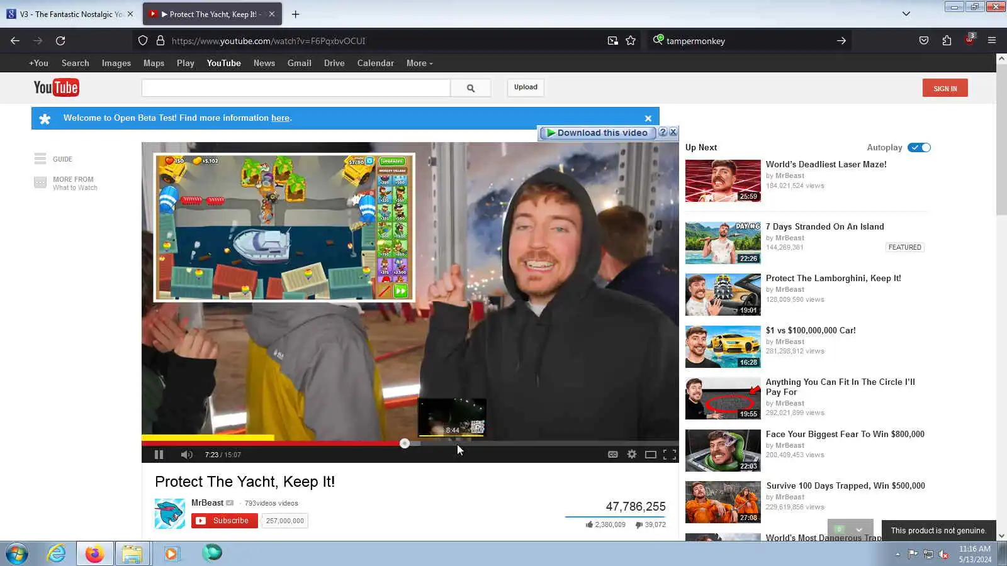This screenshot has width=1007, height=566.
Task: Click the MrBeast channel avatar
Action: [170, 513]
